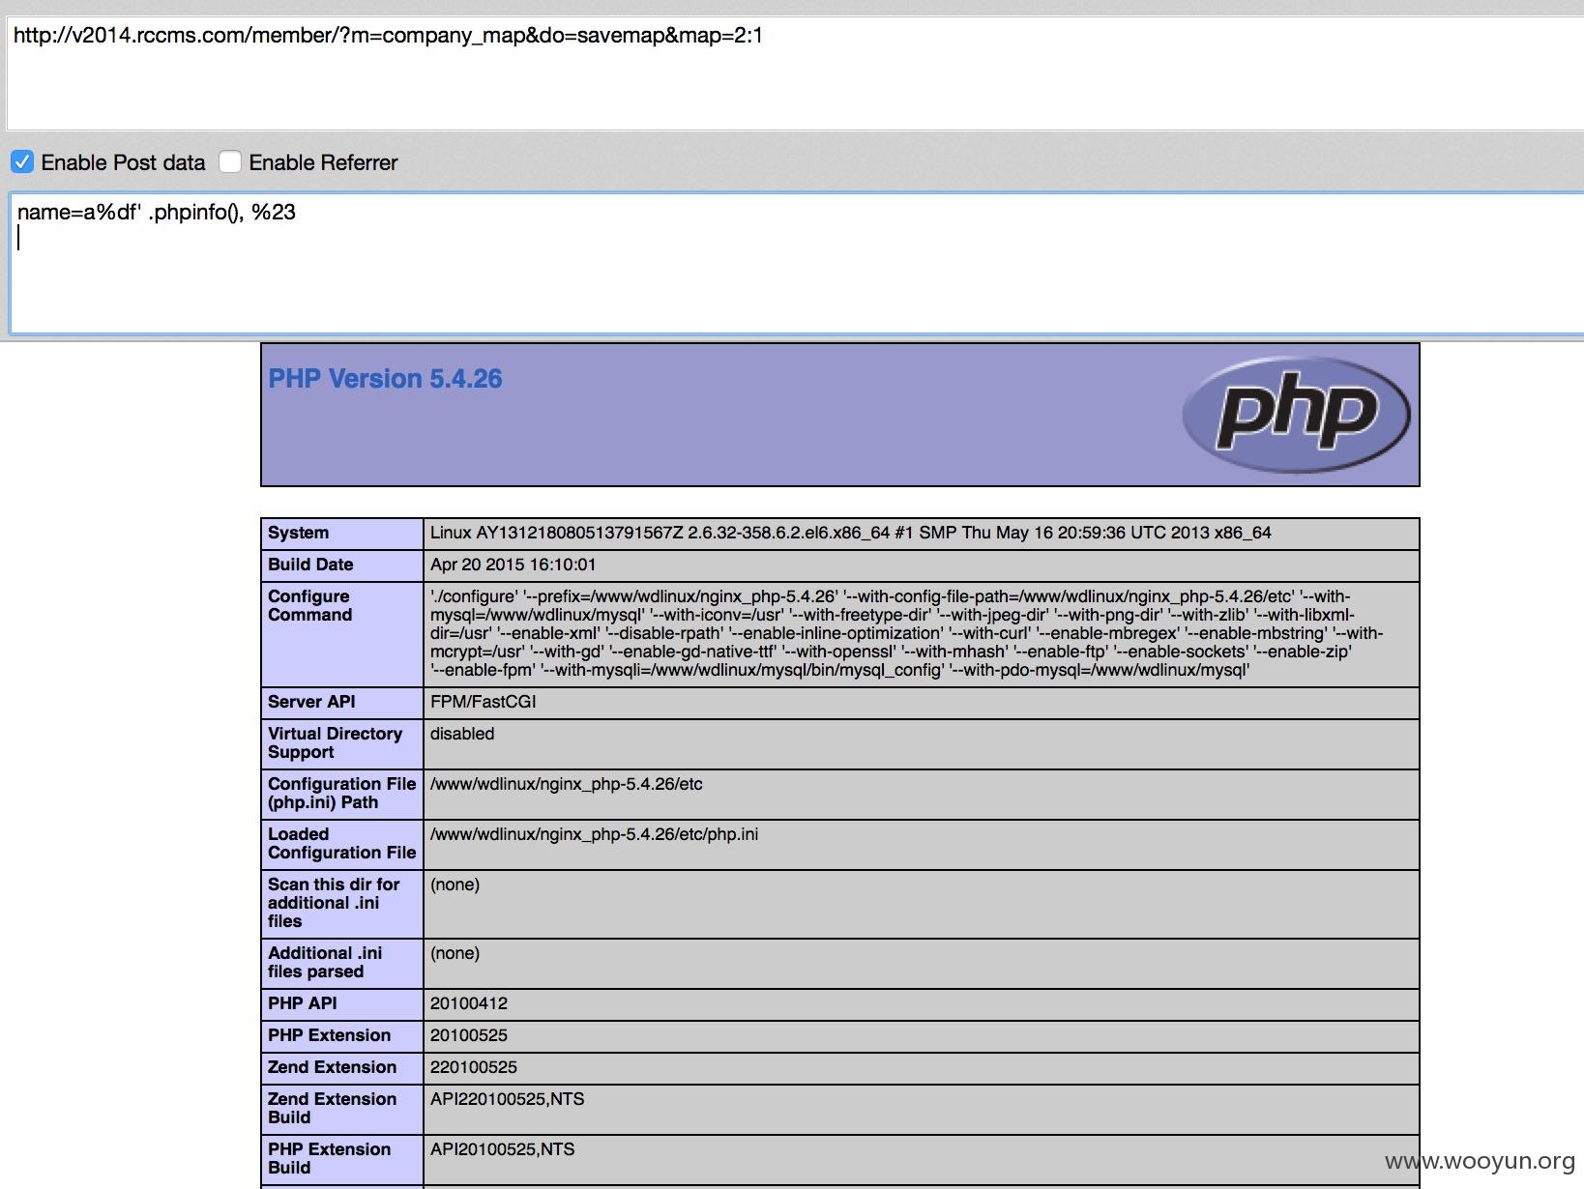Click the URL input field
Screen dimensions: 1584x1189
coord(795,72)
